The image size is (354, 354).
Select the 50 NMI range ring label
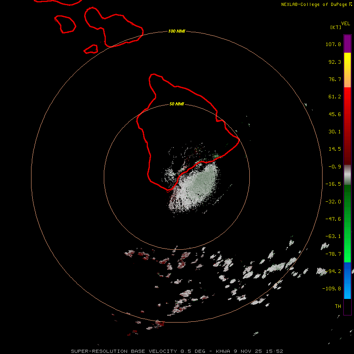177,104
